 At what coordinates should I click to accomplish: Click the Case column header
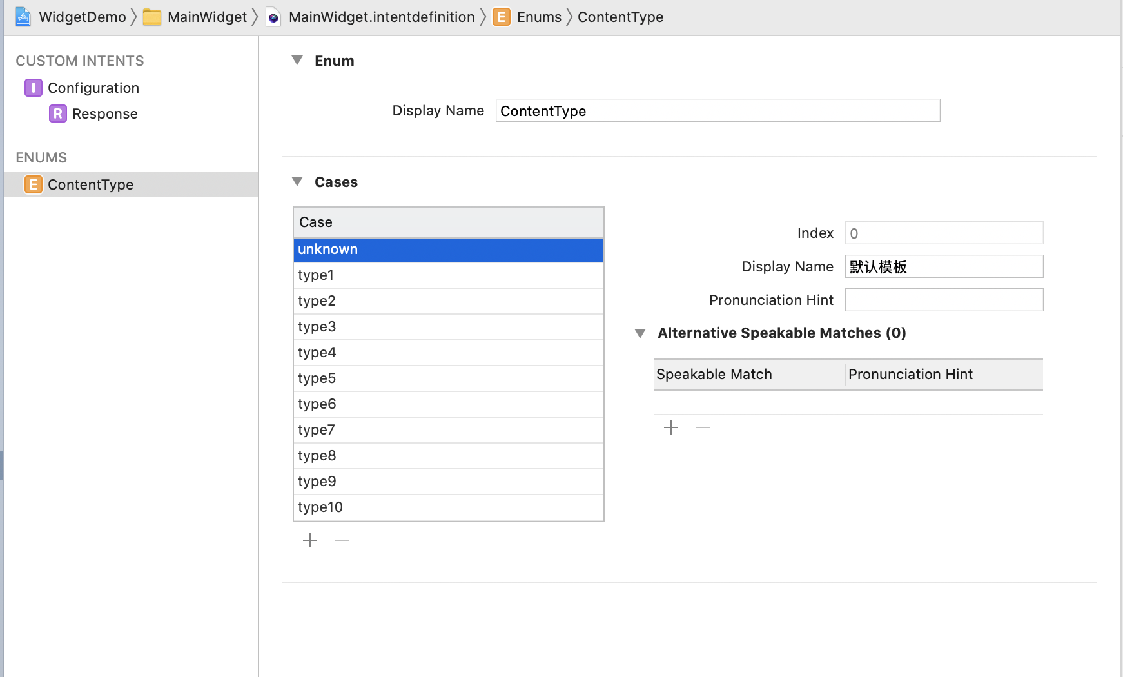click(449, 222)
